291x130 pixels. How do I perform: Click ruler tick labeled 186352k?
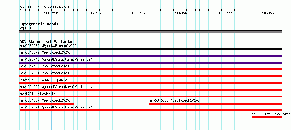tap(95, 13)
